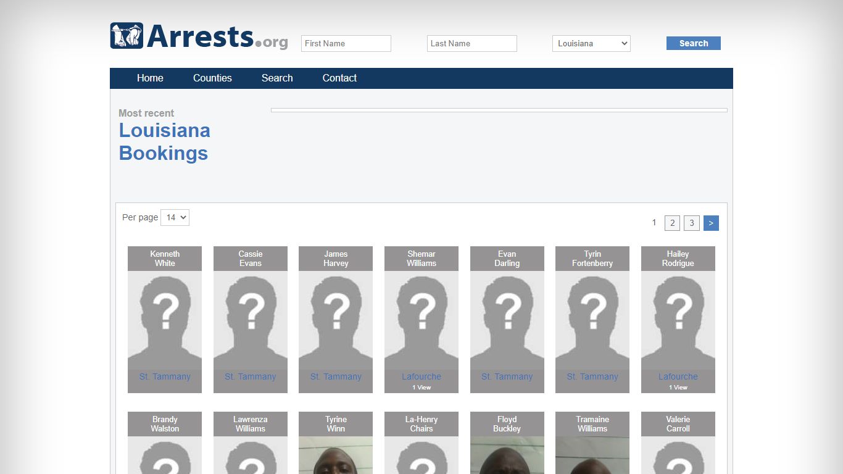This screenshot has width=843, height=474.
Task: Open Cassie Evans's placeholder mugshot
Action: [x=251, y=320]
